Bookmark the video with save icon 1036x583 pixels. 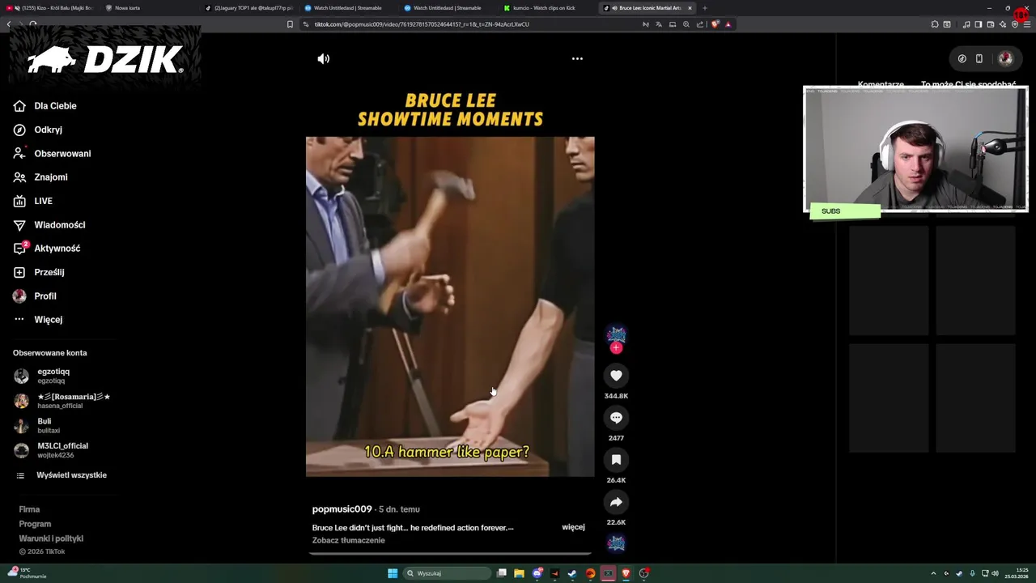(x=616, y=460)
